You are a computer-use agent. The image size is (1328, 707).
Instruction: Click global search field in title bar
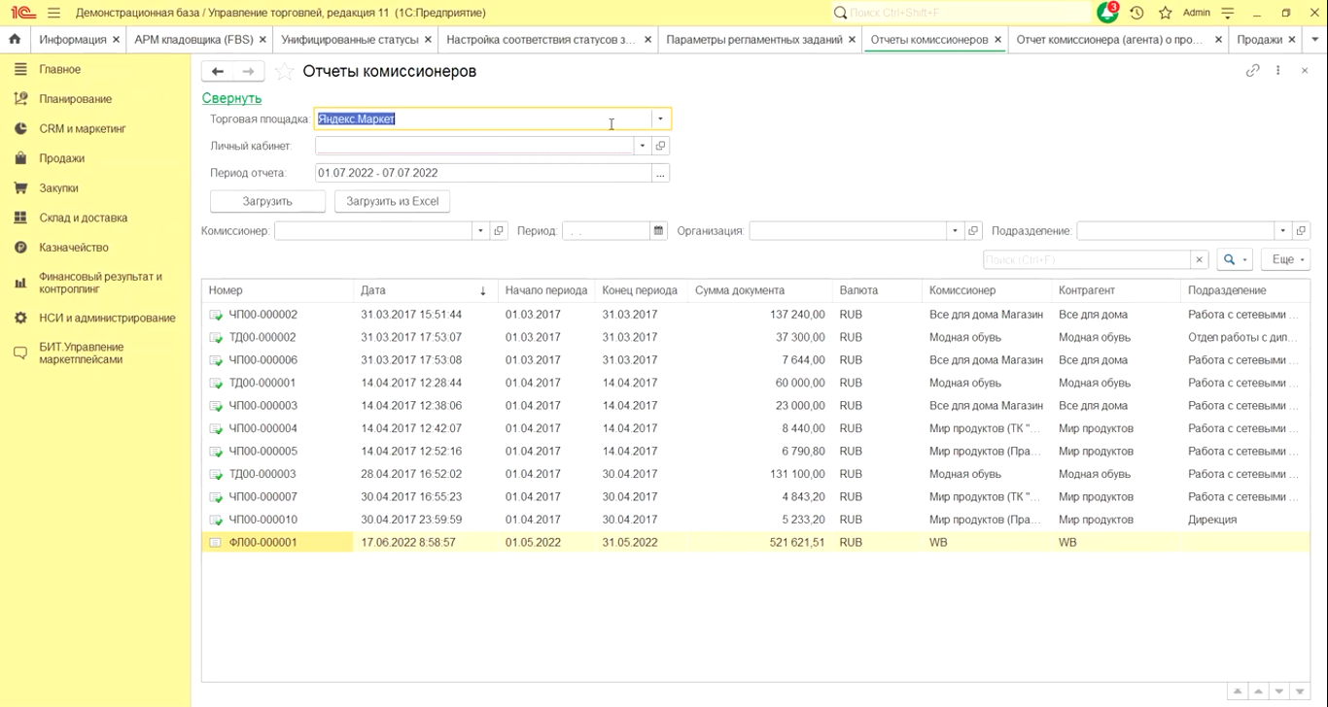962,13
